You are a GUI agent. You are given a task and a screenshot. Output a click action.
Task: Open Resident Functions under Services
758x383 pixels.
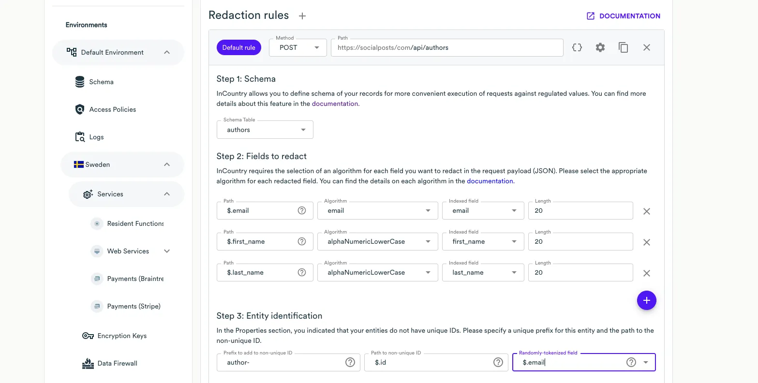(x=135, y=223)
